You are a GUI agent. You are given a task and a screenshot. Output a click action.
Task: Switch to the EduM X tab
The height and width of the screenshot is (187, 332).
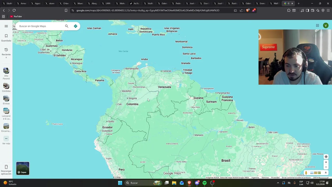click(8, 3)
